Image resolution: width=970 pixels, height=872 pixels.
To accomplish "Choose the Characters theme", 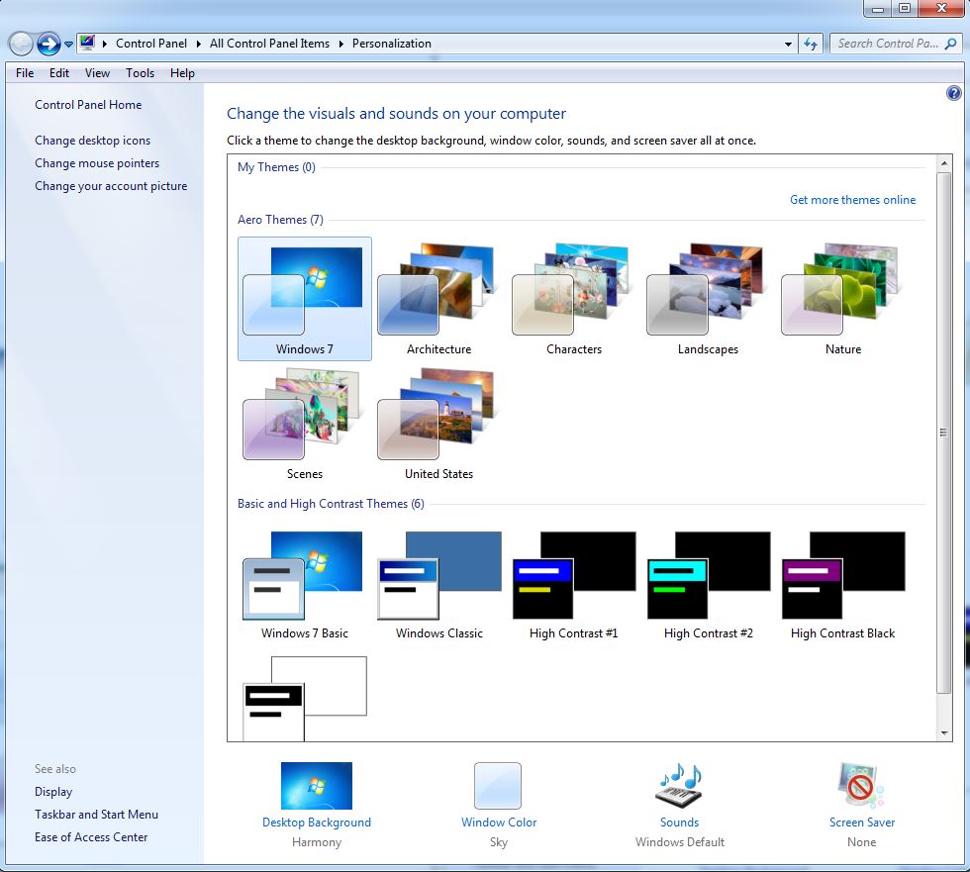I will (573, 299).
